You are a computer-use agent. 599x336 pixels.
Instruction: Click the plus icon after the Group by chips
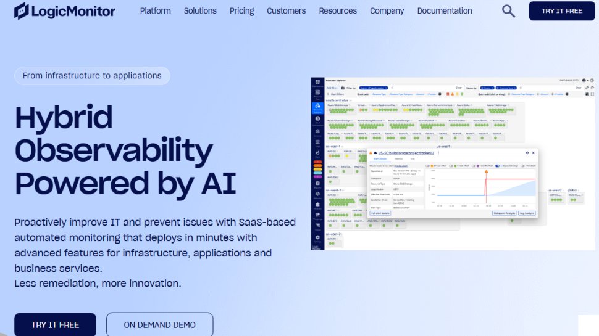pyautogui.click(x=521, y=88)
